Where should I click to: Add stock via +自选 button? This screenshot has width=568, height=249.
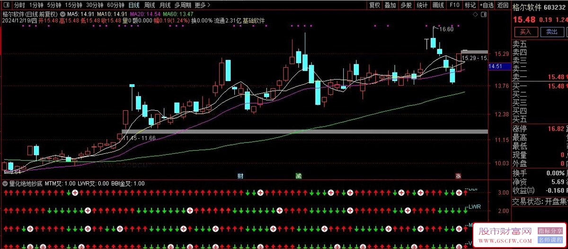click(486, 5)
